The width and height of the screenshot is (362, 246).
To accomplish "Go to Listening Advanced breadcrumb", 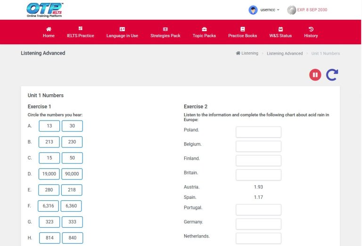I will (285, 53).
